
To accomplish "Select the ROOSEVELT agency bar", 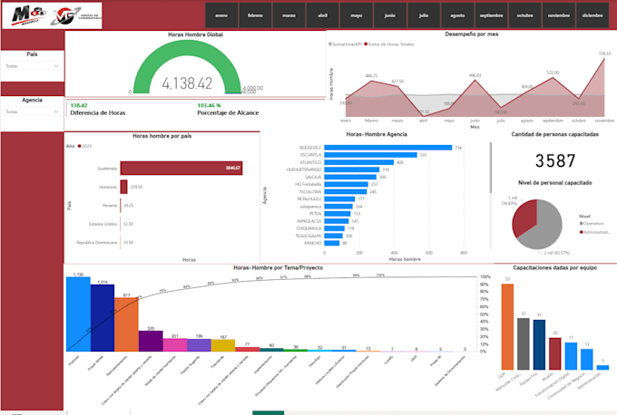I will 388,148.
